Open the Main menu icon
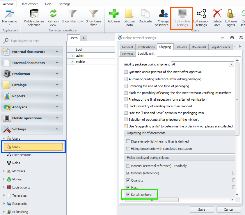This screenshot has height=215, width=245. [x=10, y=13]
